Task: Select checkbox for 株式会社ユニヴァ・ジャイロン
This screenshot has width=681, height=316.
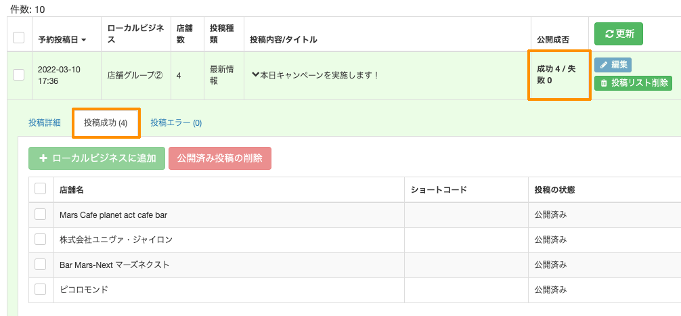Action: pos(41,239)
